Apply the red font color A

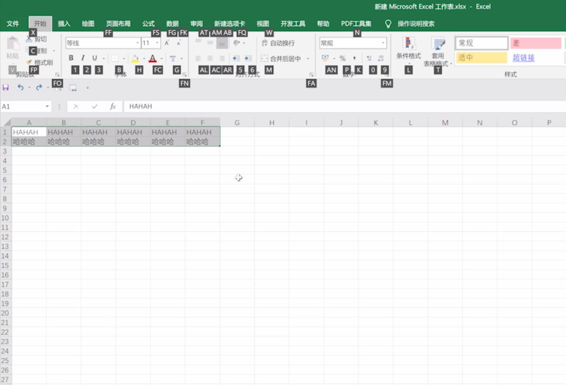pos(153,58)
